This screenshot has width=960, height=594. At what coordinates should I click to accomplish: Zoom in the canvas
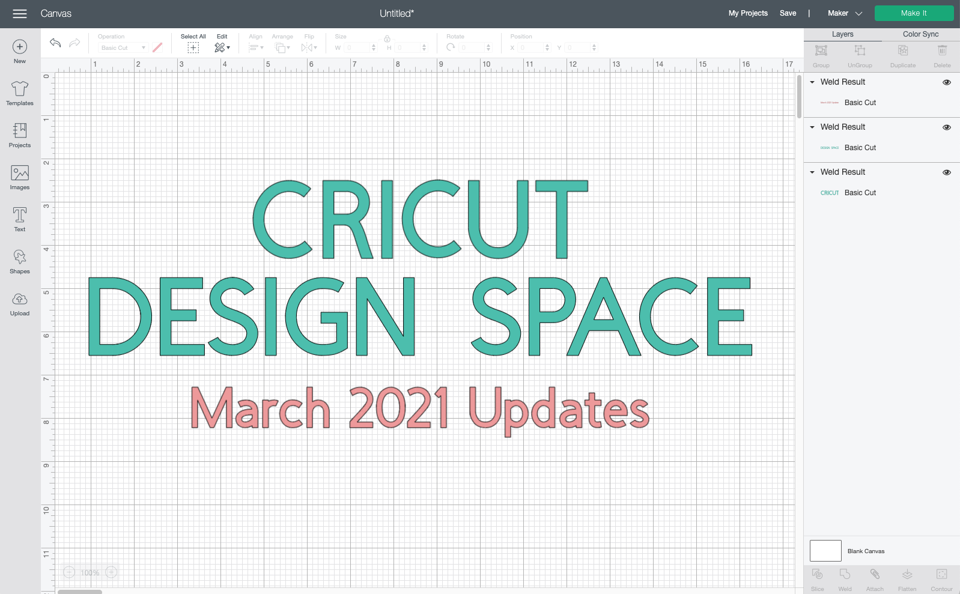111,572
